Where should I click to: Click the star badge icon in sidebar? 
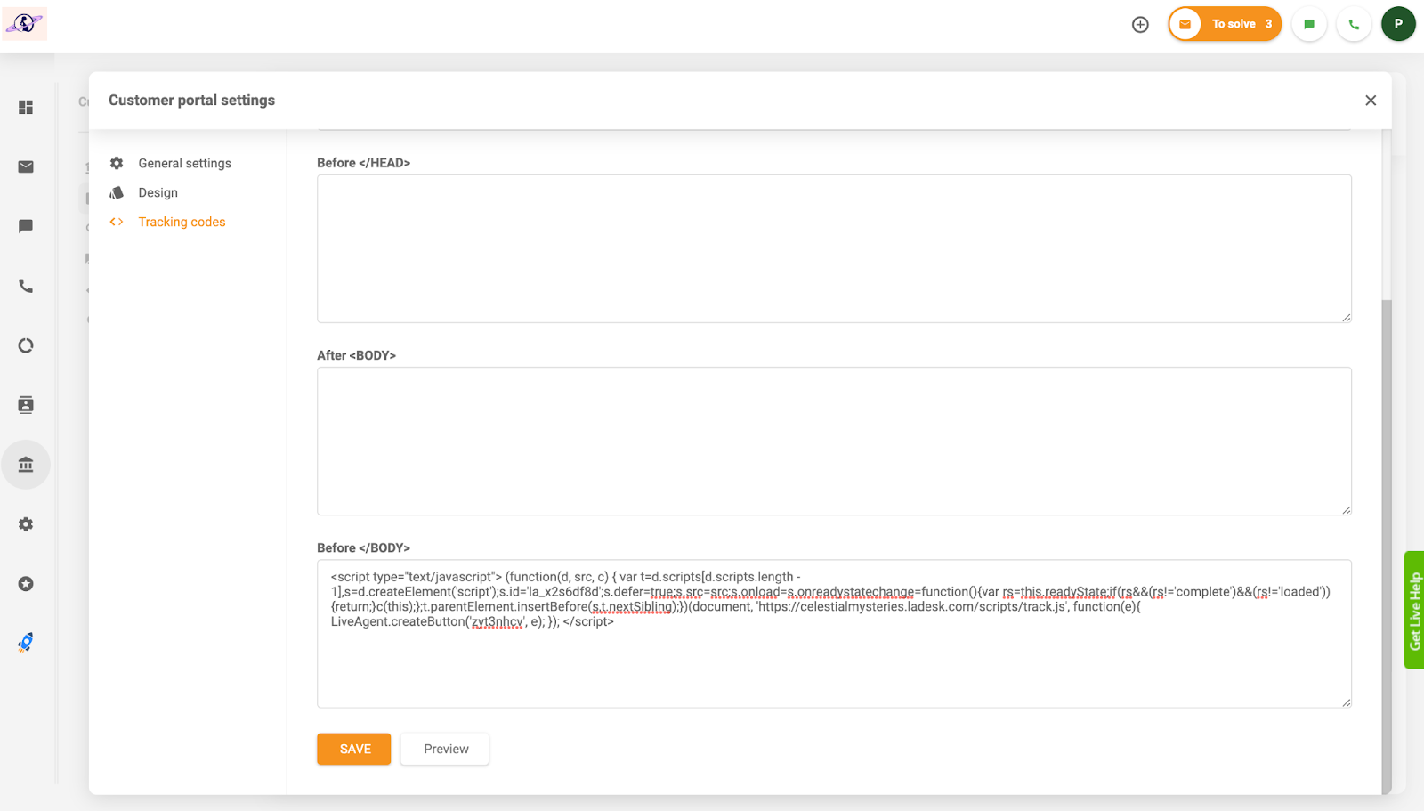tap(26, 584)
